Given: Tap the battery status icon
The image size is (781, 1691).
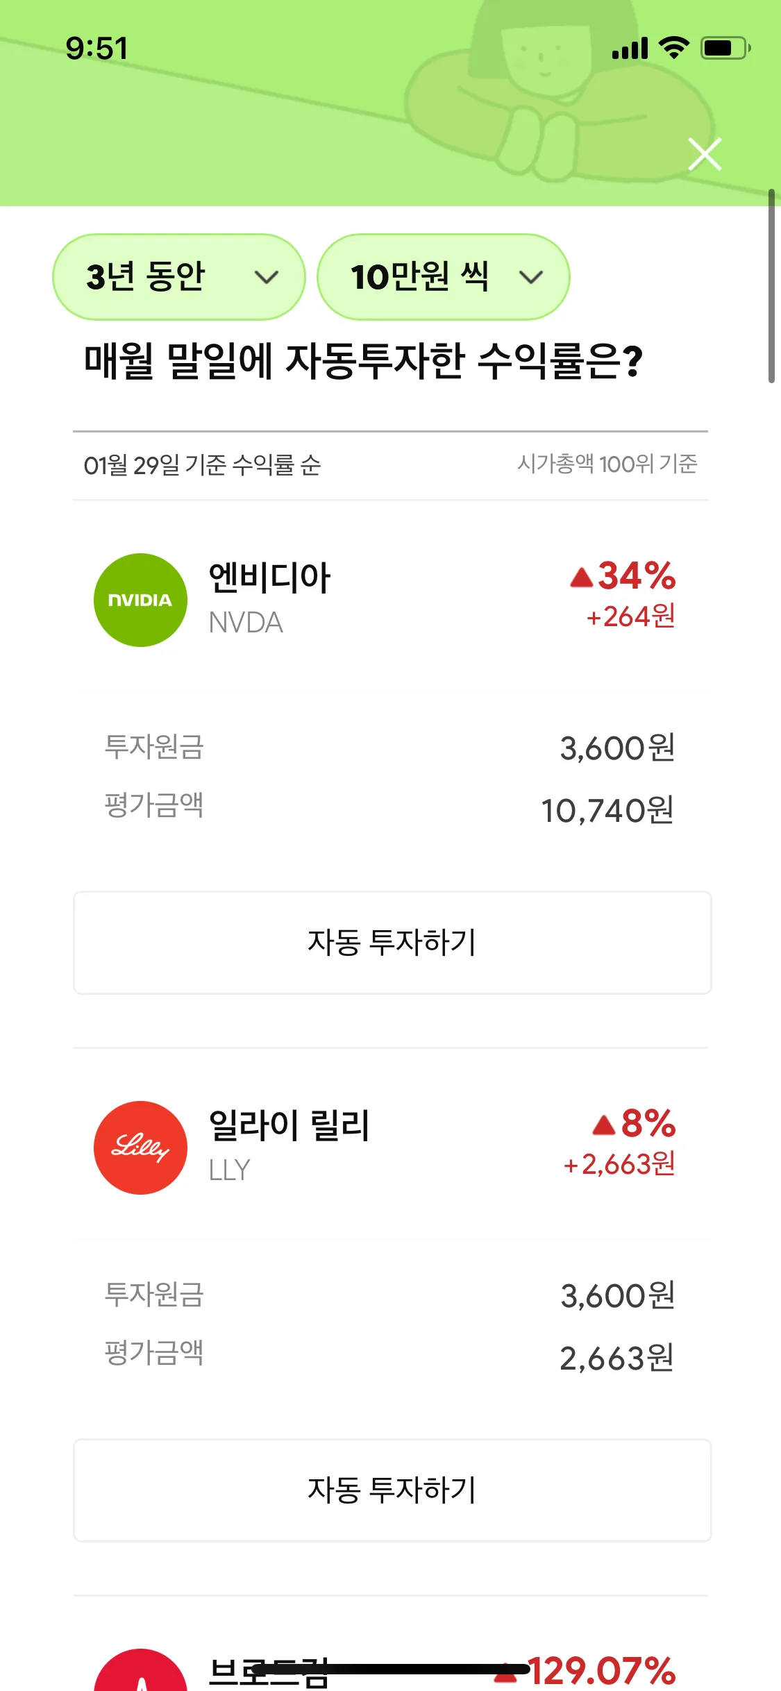Looking at the screenshot, I should point(725,48).
